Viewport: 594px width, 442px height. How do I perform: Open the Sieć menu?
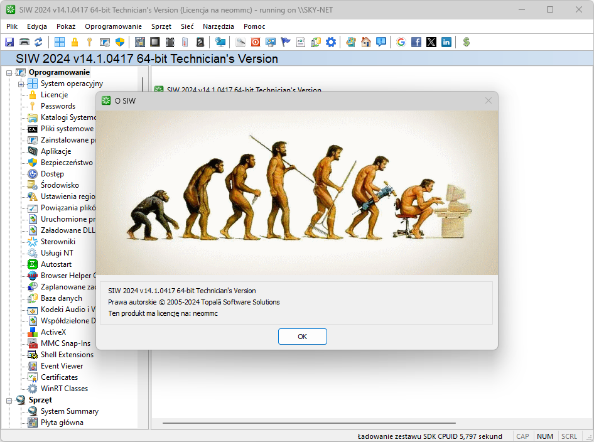coord(187,26)
